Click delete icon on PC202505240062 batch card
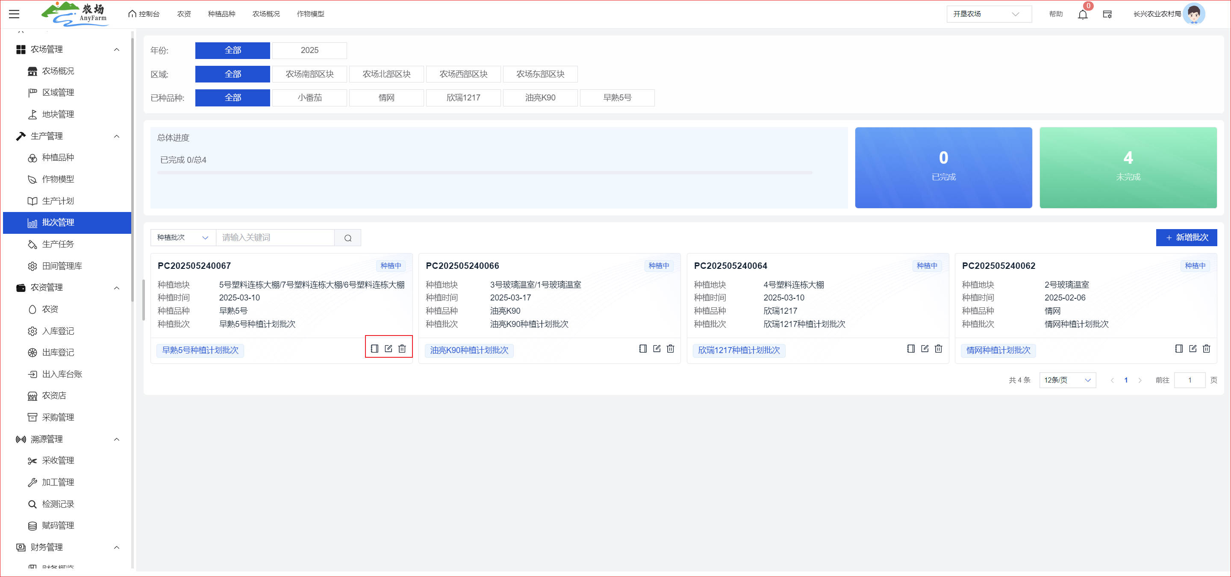 coord(1206,349)
